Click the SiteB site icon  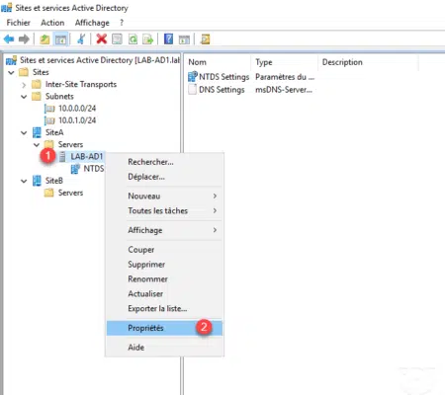[37, 181]
